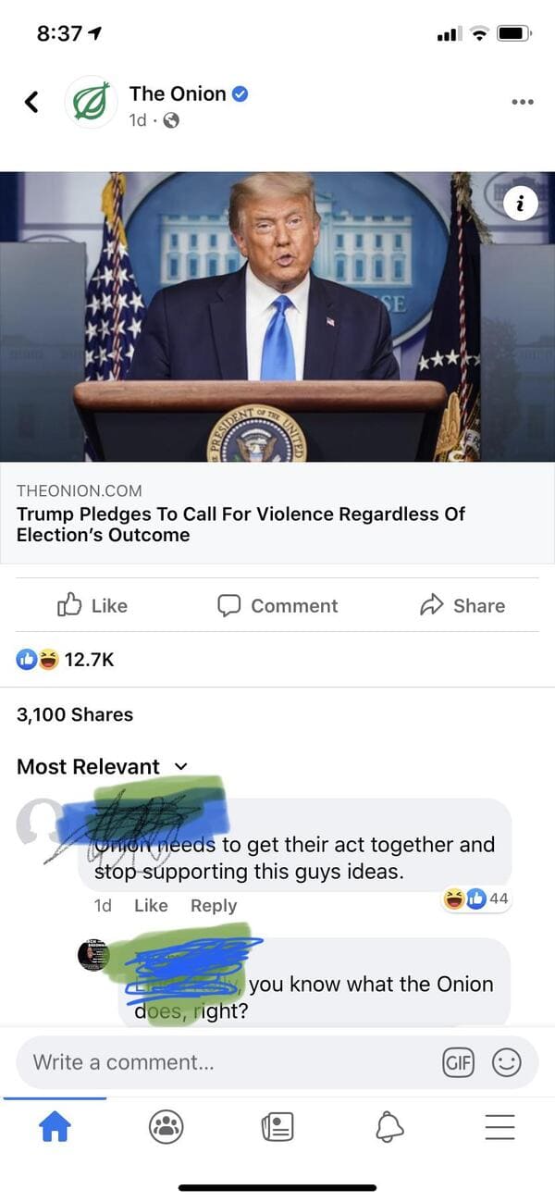View the 12.7K reactions list
The image size is (555, 1202).
coord(66,659)
